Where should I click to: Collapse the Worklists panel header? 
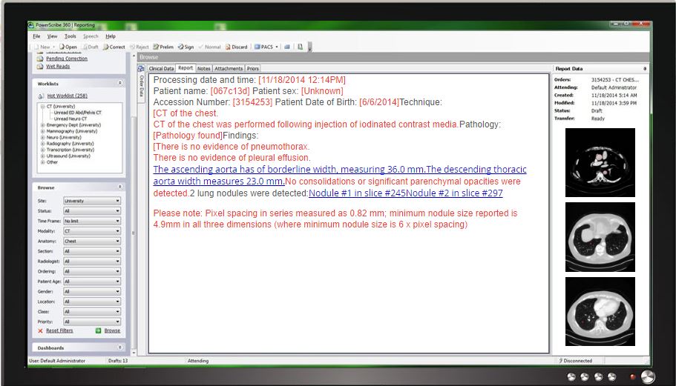pyautogui.click(x=120, y=83)
